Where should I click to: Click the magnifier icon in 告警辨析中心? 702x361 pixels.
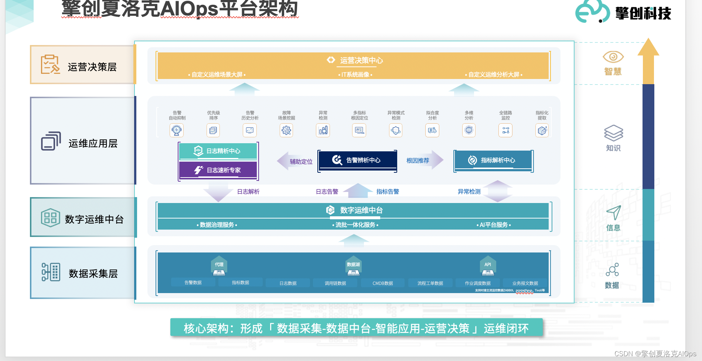click(337, 160)
